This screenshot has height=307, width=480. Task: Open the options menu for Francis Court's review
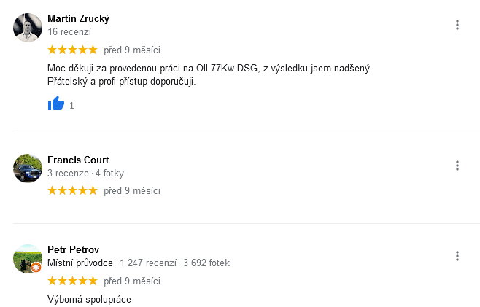[x=457, y=166]
